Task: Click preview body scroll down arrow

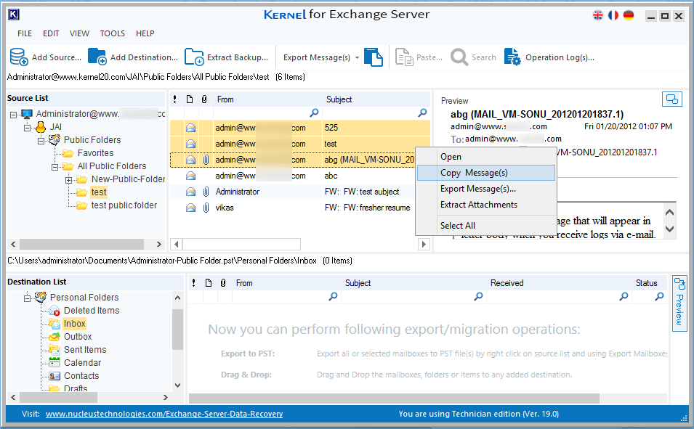Action: [x=670, y=229]
